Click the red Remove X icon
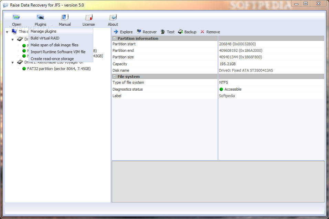 pyautogui.click(x=202, y=32)
